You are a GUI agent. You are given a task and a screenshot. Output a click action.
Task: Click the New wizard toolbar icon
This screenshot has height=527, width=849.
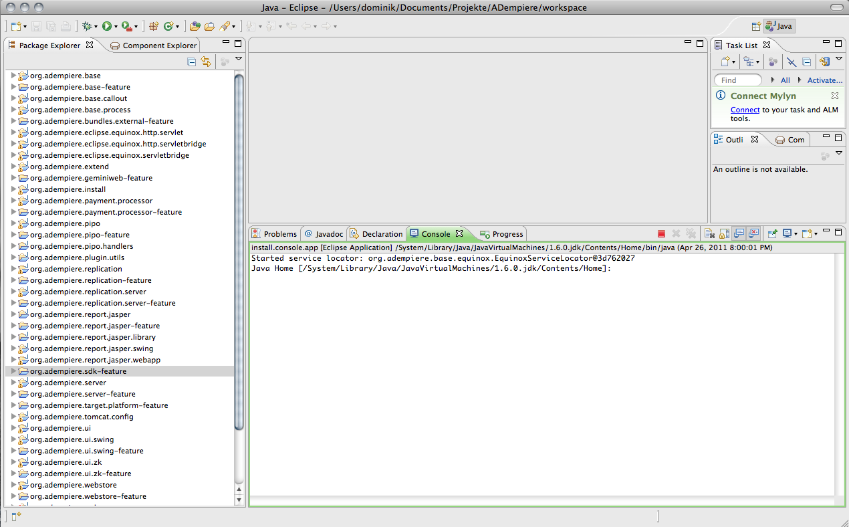(x=17, y=26)
